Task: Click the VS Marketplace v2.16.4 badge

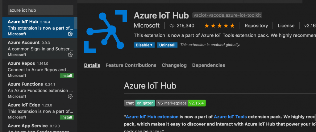Action: tap(181, 103)
